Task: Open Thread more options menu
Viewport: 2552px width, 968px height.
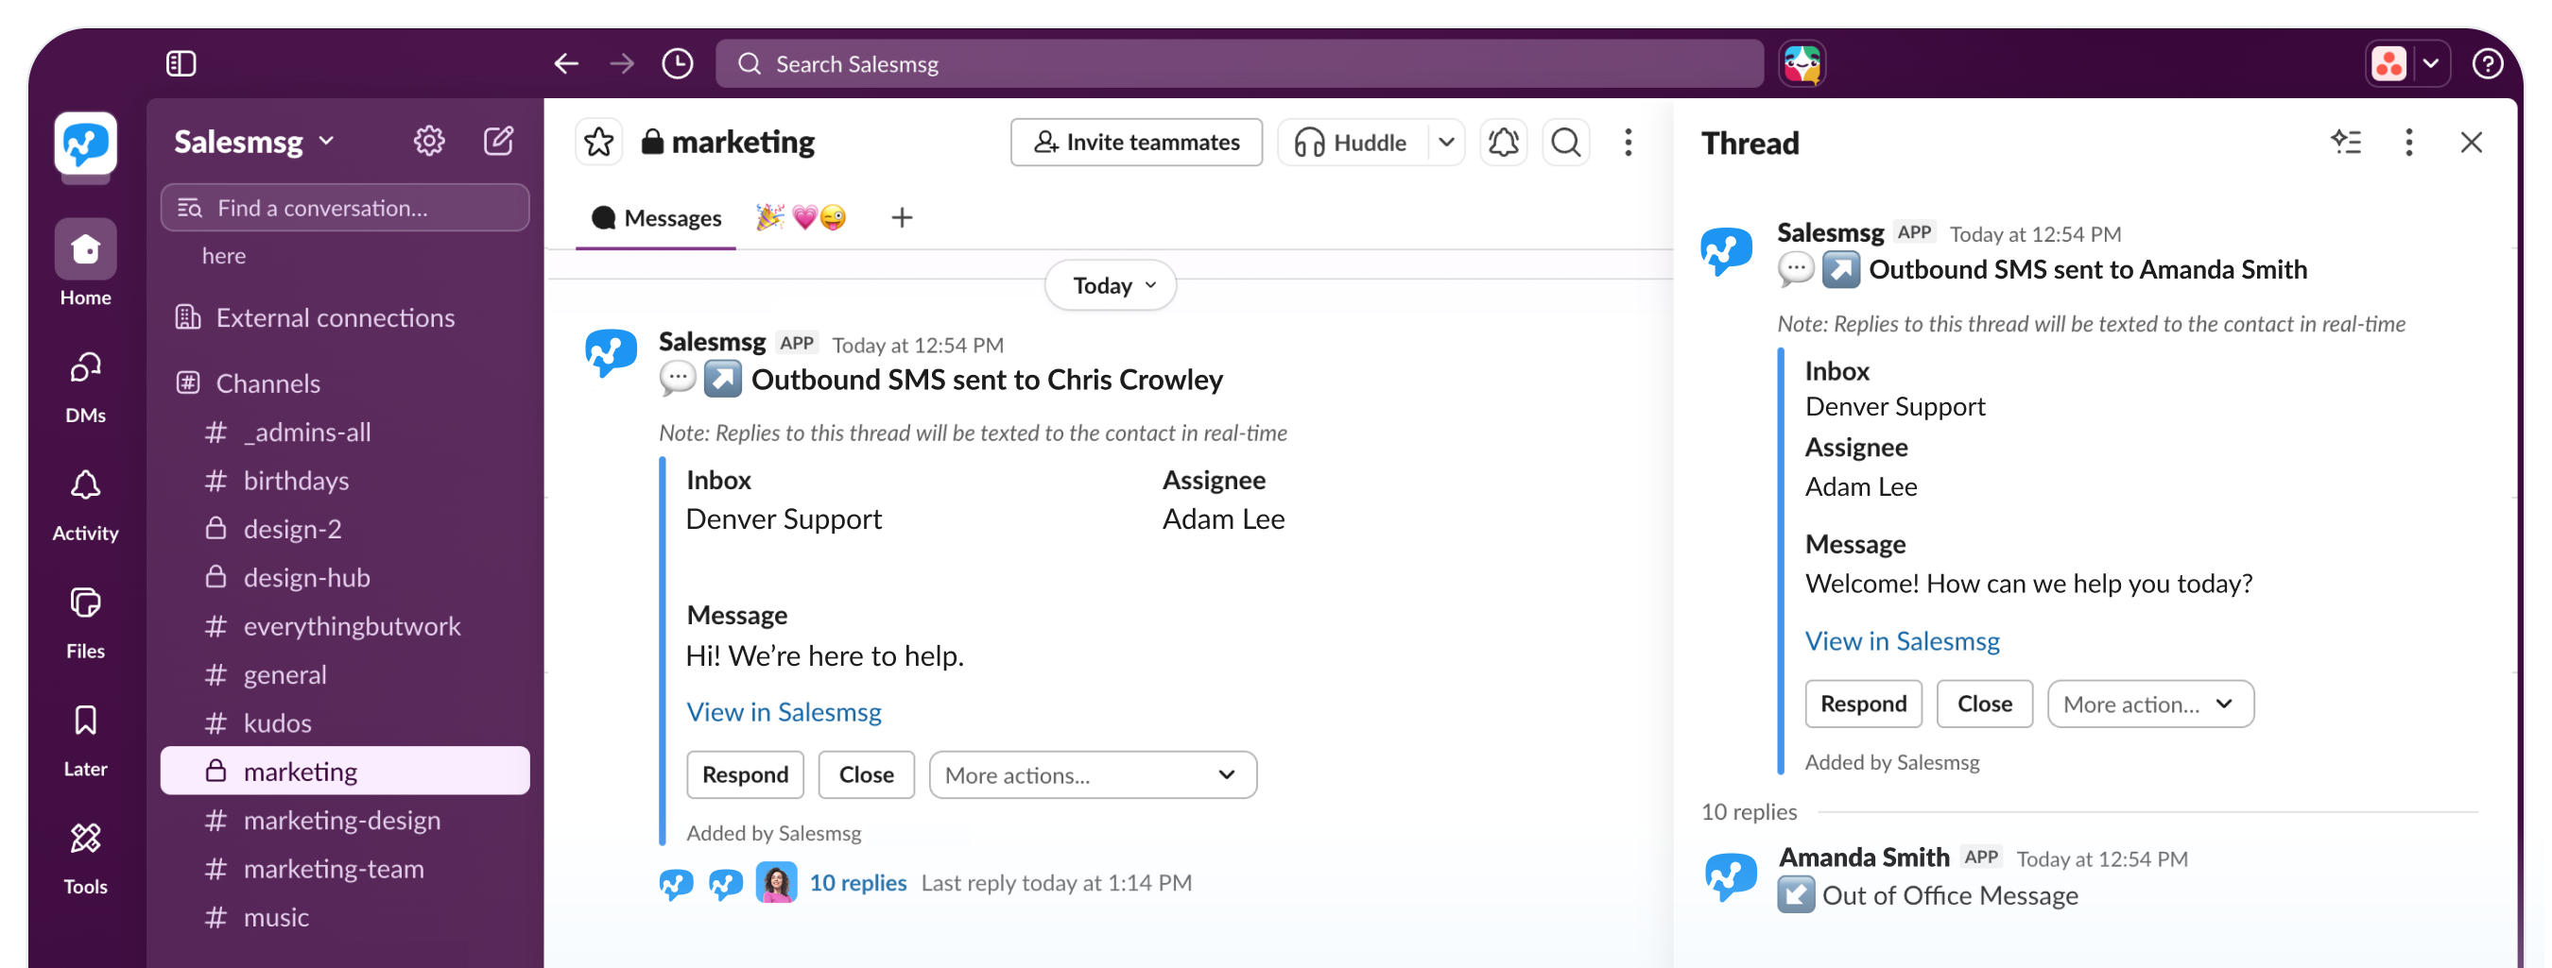Action: pos(2409,143)
